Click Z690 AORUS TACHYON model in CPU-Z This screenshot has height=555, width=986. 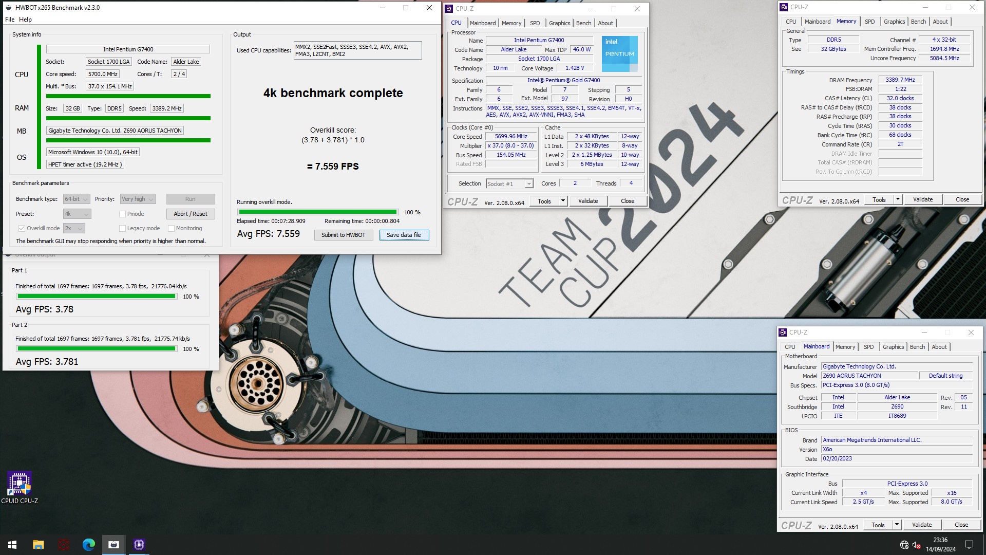(x=869, y=376)
